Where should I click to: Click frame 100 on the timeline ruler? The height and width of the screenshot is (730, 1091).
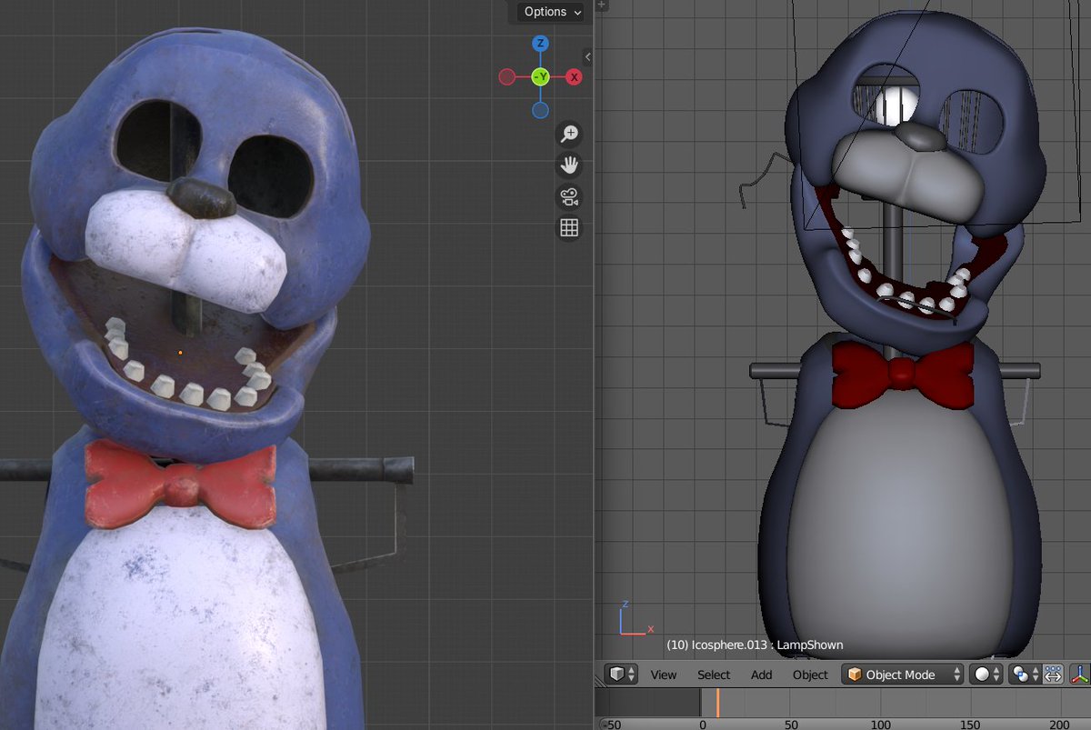tap(880, 725)
